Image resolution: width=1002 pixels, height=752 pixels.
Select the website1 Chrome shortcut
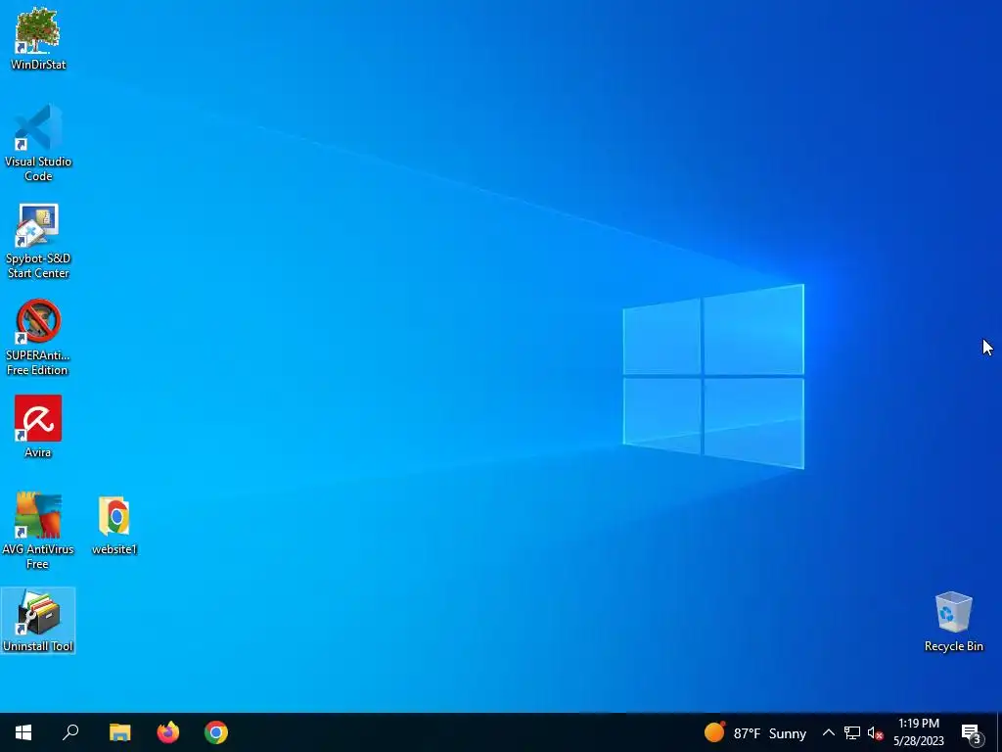[114, 525]
